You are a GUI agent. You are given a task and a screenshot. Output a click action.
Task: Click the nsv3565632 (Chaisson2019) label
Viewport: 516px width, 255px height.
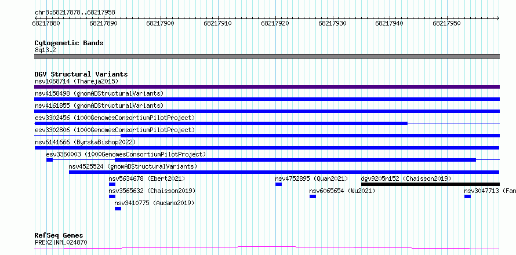(x=152, y=191)
